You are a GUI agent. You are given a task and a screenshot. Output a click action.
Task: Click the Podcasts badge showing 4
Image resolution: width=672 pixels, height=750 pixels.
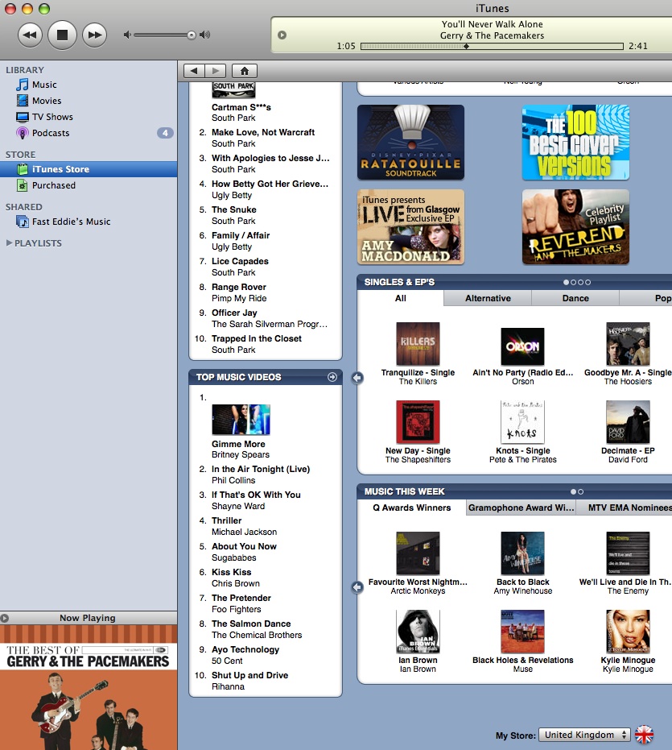(x=165, y=134)
